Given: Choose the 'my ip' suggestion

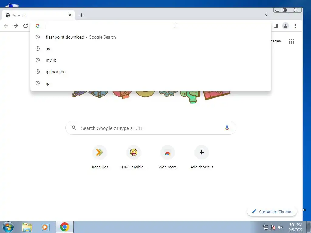Looking at the screenshot, I should (151, 60).
